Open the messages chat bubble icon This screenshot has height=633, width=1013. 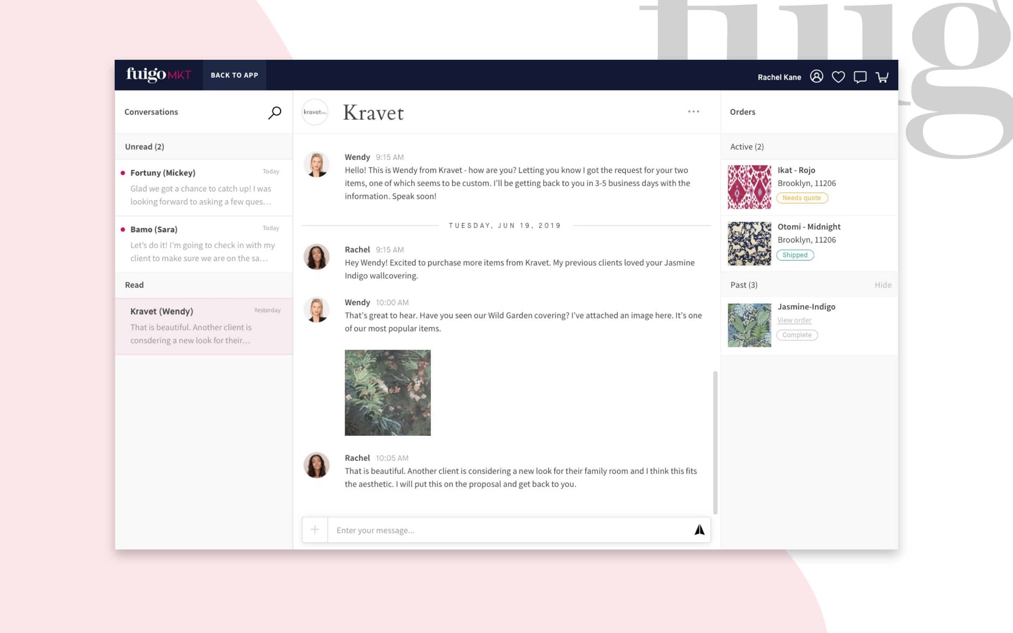(860, 77)
